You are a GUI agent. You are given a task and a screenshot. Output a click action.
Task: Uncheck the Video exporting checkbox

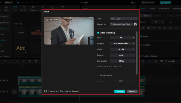pos(98,33)
